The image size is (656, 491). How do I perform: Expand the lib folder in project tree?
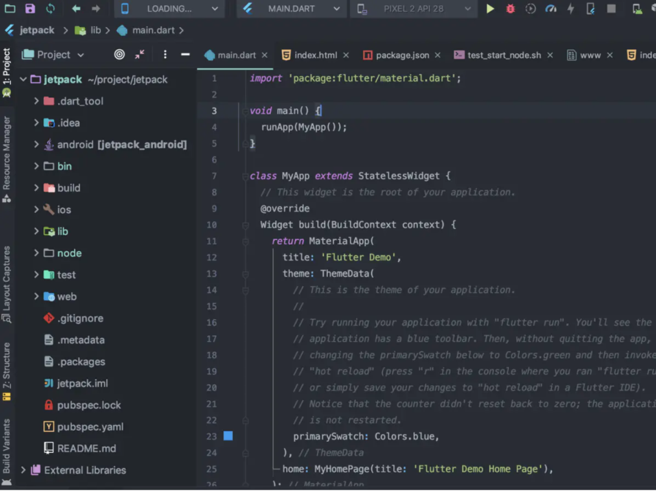[36, 232]
